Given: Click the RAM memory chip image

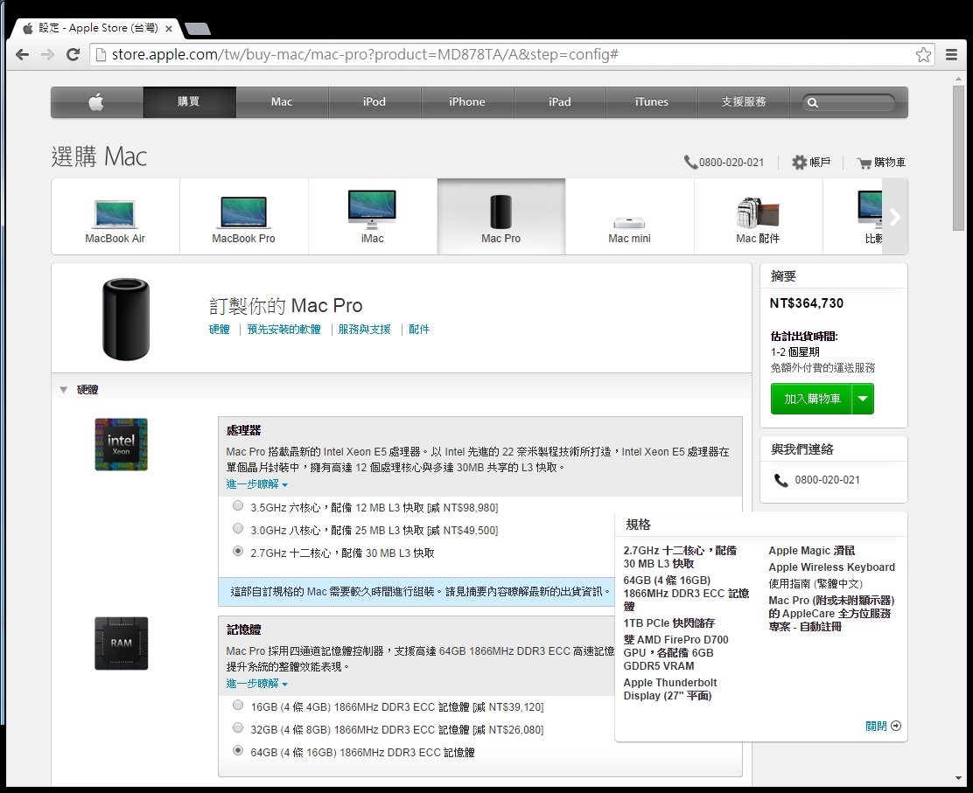Looking at the screenshot, I should (x=121, y=643).
